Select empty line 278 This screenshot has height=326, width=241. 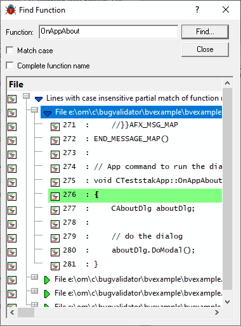pos(135,223)
